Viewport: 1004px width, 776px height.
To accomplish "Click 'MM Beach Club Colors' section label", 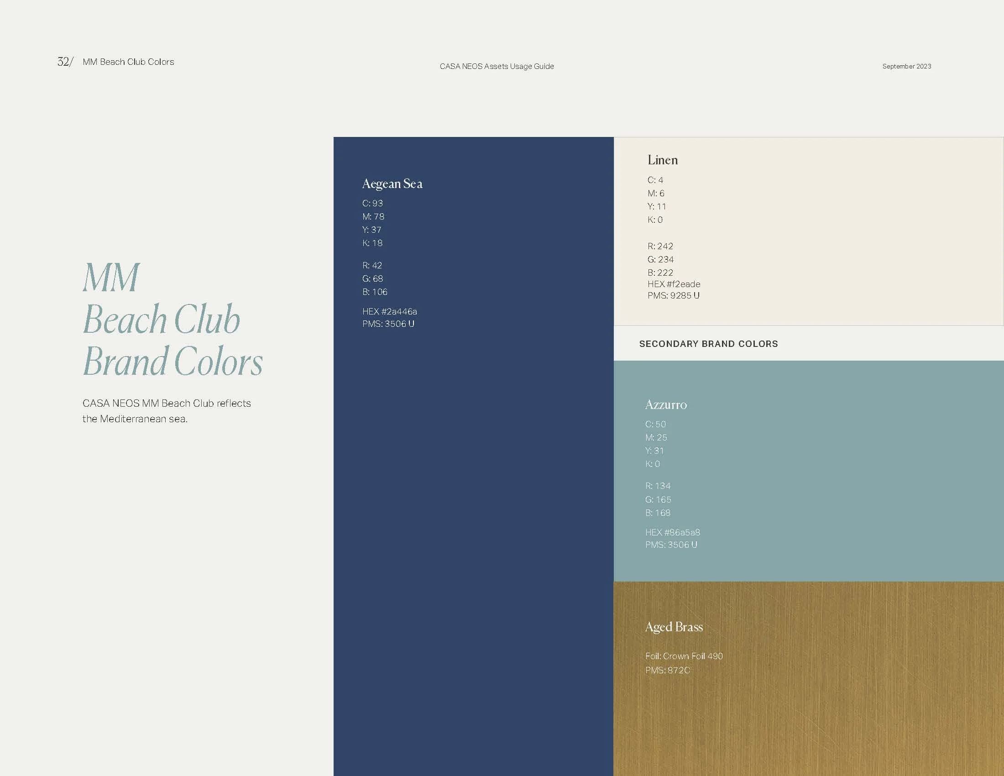I will click(128, 62).
